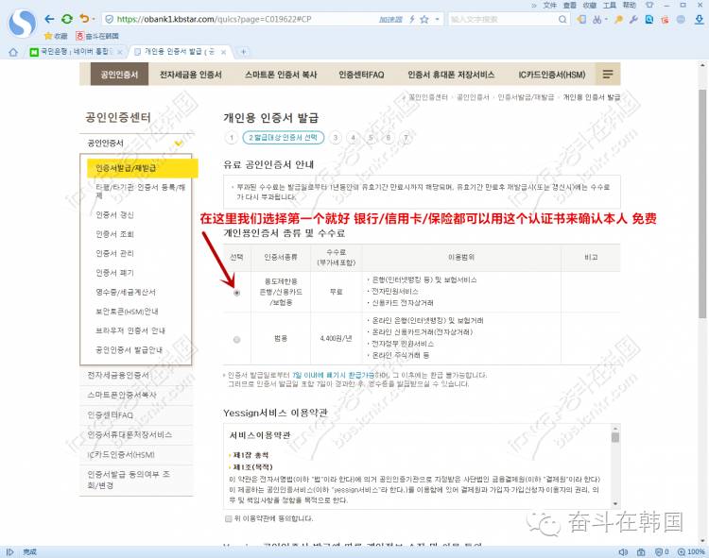Click the down arrow of the terms scrollbar
The image size is (709, 558).
coord(615,504)
